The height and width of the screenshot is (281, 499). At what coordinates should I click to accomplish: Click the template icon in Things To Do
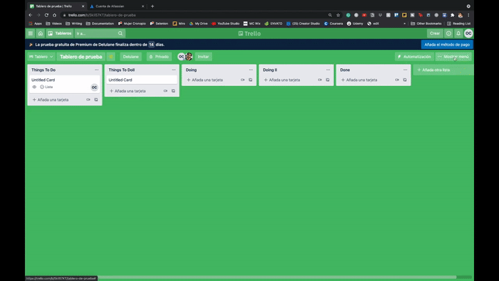tap(96, 100)
